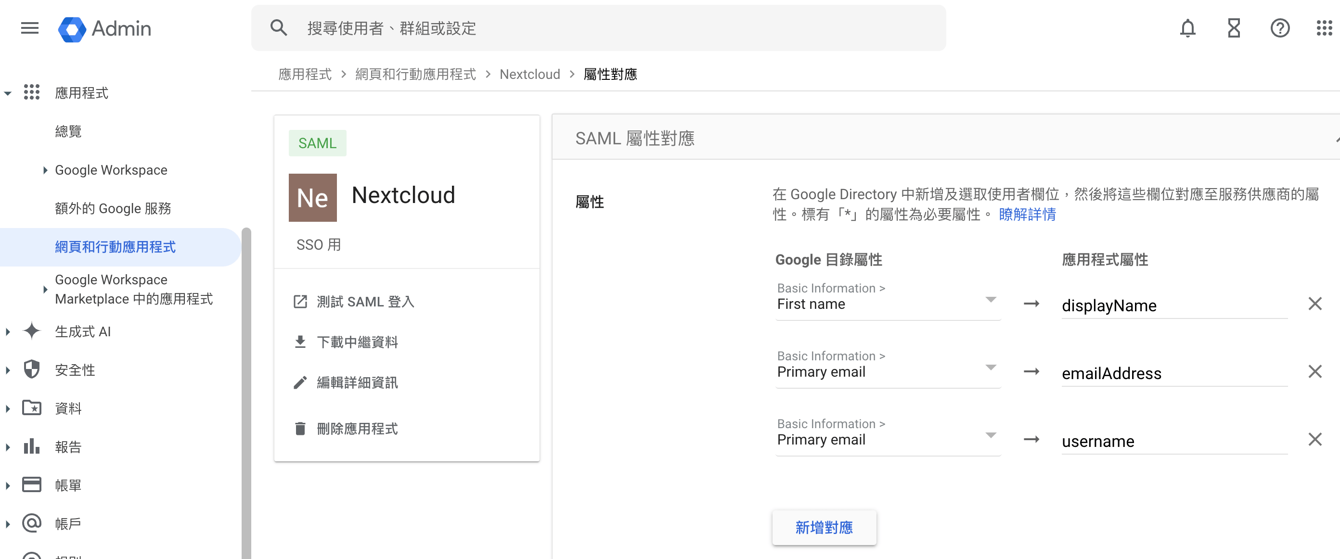Expand the 帳單 section arrow

(8, 486)
